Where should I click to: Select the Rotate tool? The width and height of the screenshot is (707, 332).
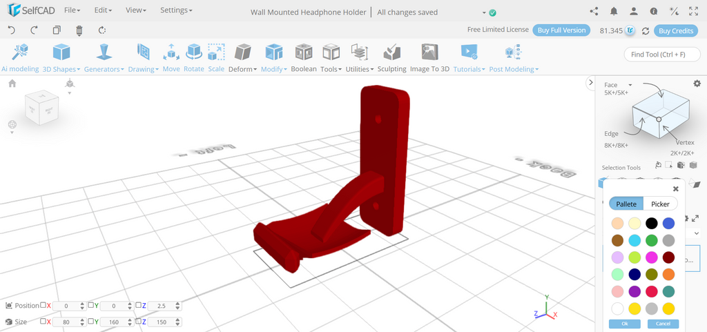(193, 58)
